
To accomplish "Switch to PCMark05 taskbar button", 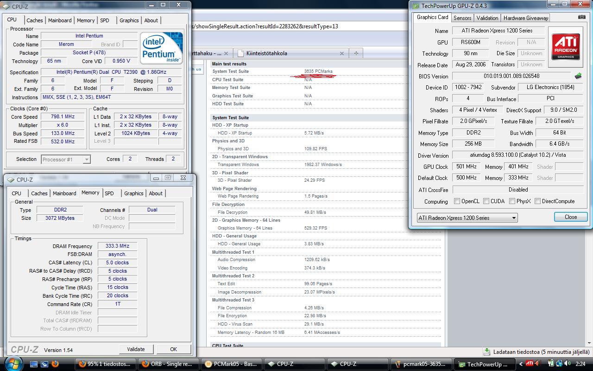I will pyautogui.click(x=232, y=364).
